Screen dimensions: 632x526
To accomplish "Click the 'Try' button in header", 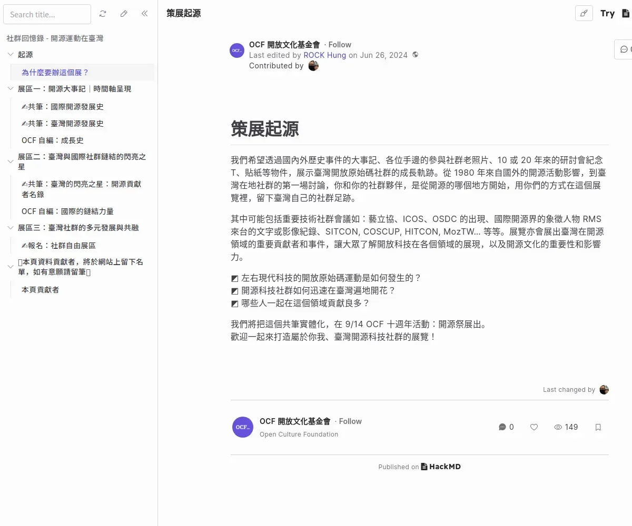I will pyautogui.click(x=607, y=14).
